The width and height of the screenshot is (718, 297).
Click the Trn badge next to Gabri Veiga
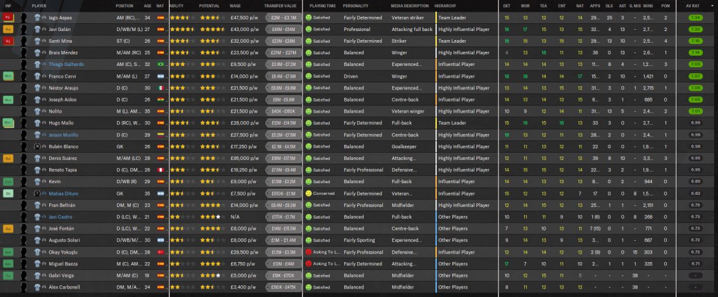8,276
